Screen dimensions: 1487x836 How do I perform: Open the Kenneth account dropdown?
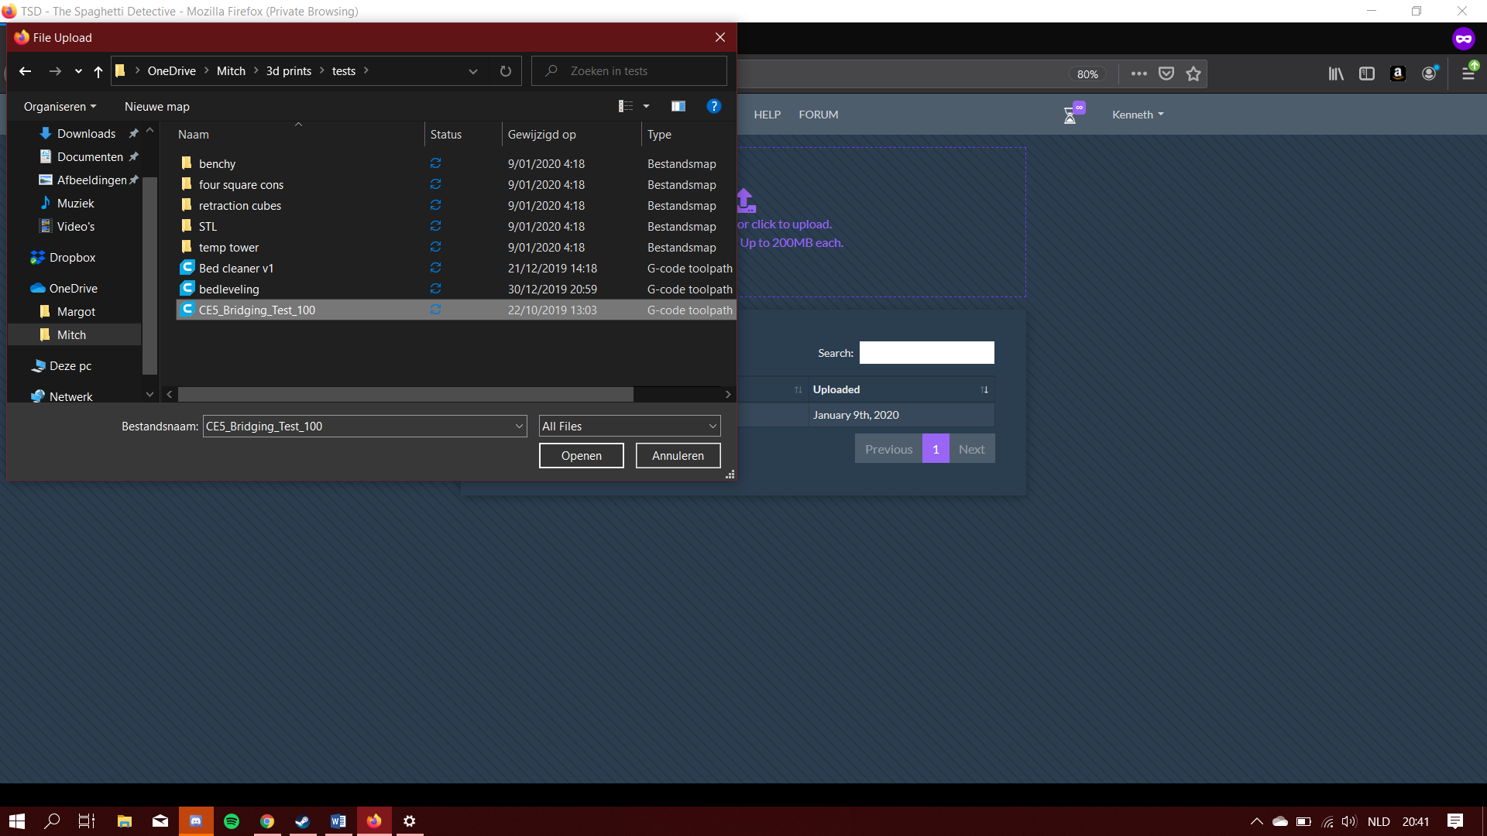pos(1137,115)
